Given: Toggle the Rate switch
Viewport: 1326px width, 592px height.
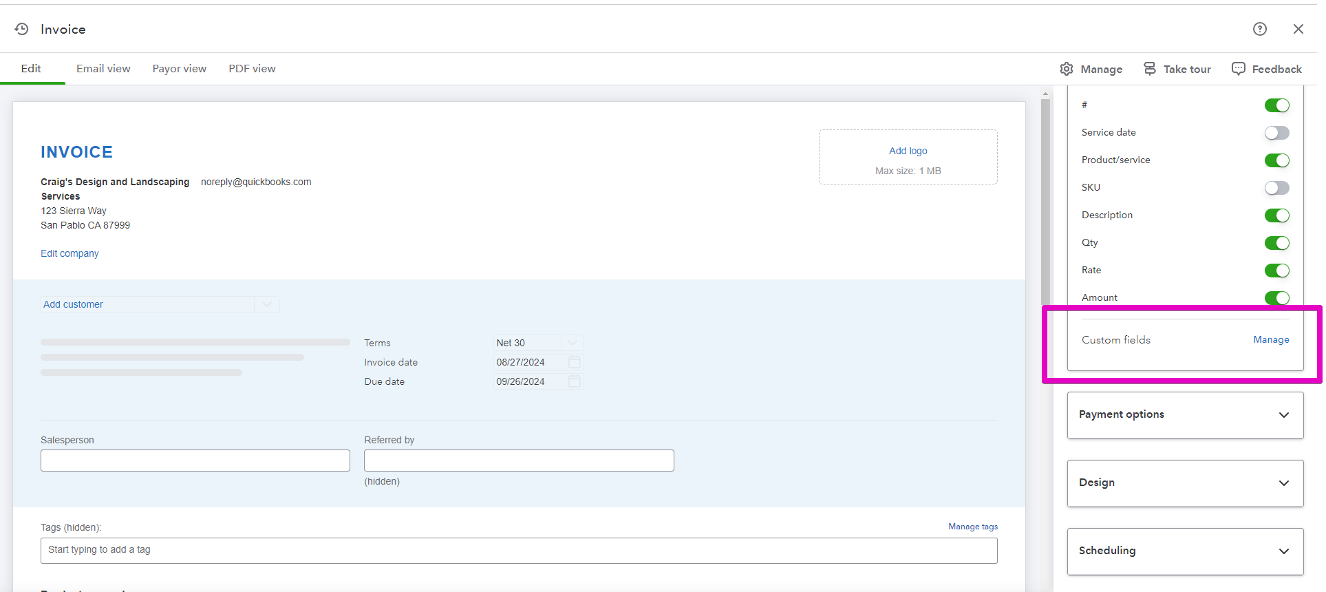Looking at the screenshot, I should tap(1277, 271).
